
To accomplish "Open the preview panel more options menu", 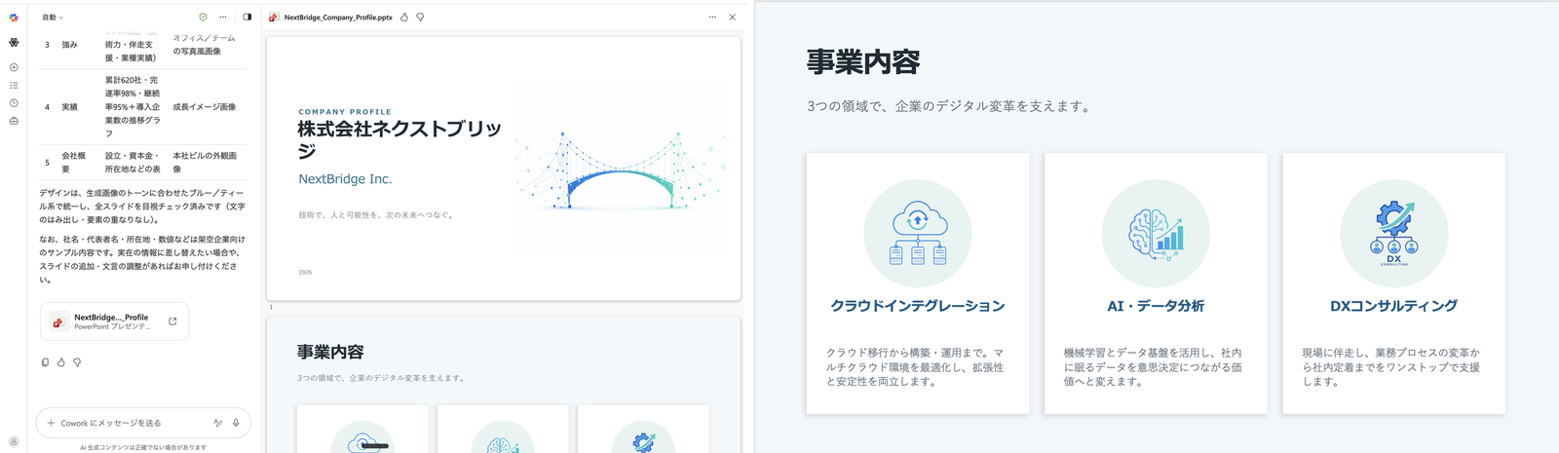I will pos(712,18).
